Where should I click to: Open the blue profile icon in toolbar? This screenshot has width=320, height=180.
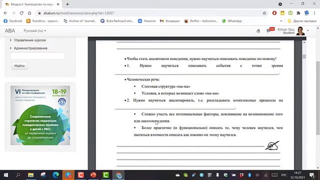point(306,13)
